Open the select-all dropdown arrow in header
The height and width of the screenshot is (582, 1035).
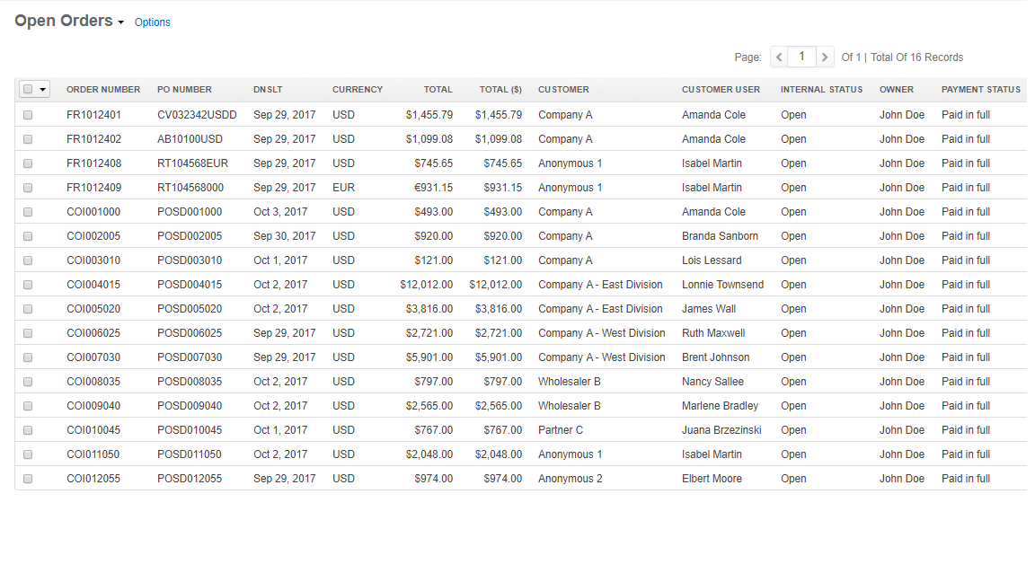pyautogui.click(x=43, y=89)
